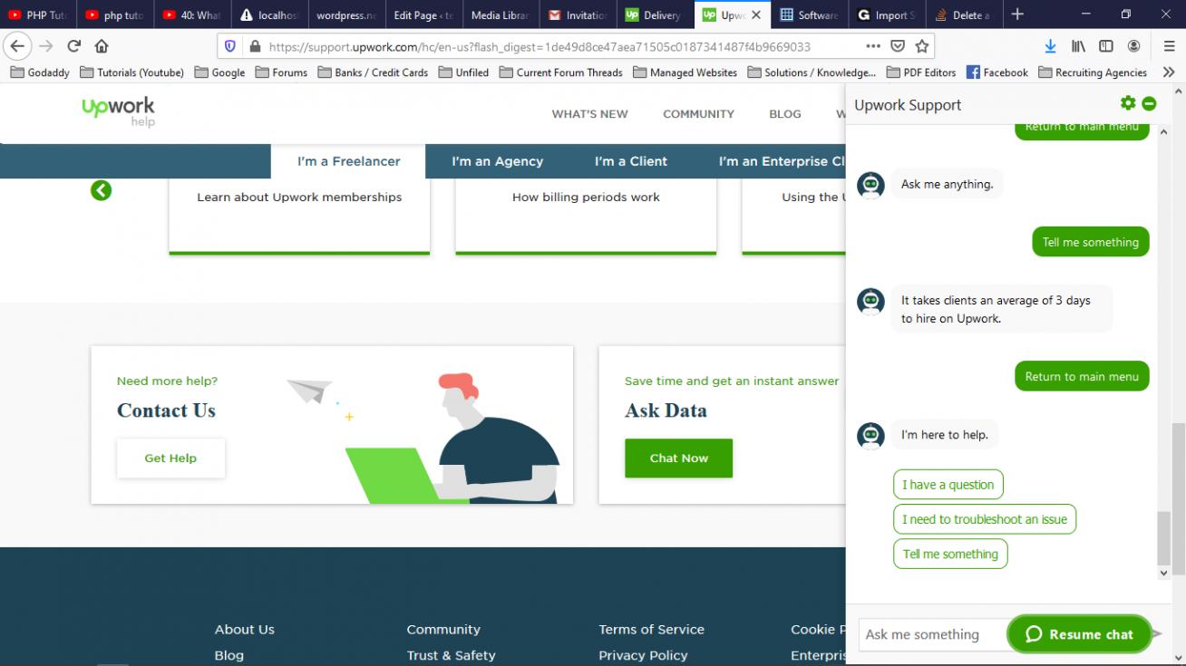Select the I'm an Enterprise Client tab
Screen dimensions: 1186x666
781,161
